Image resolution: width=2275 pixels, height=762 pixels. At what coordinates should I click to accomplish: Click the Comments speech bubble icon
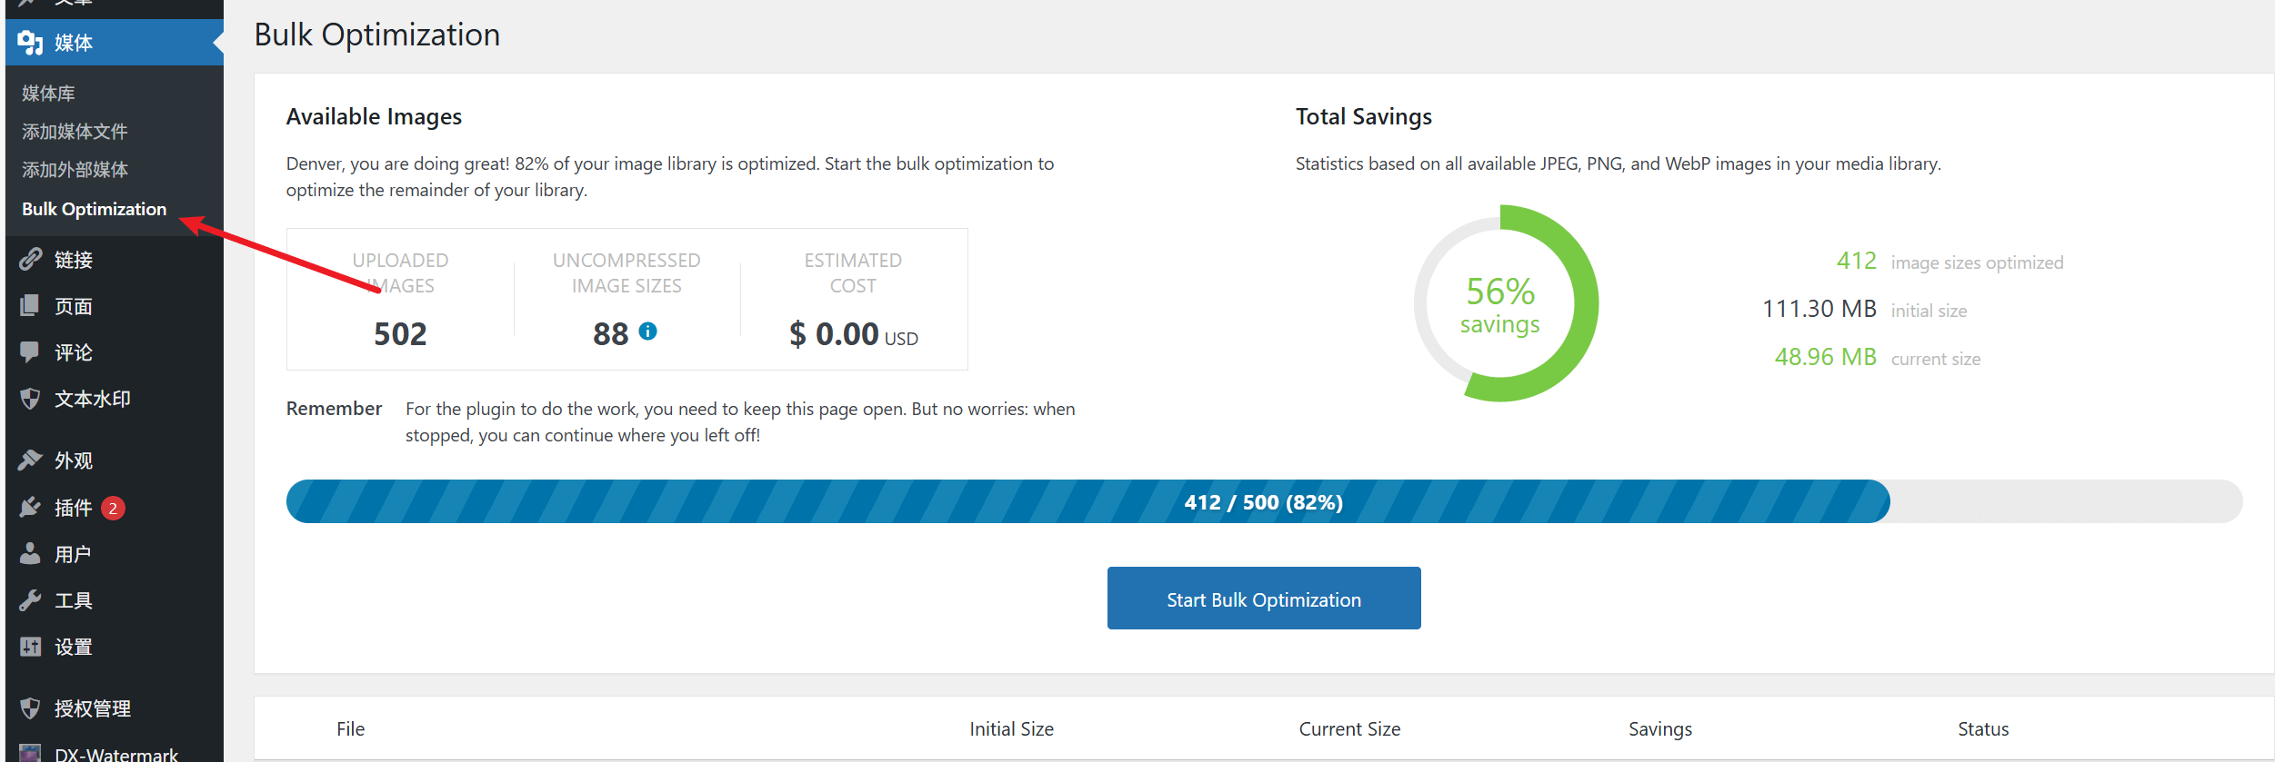click(x=30, y=352)
